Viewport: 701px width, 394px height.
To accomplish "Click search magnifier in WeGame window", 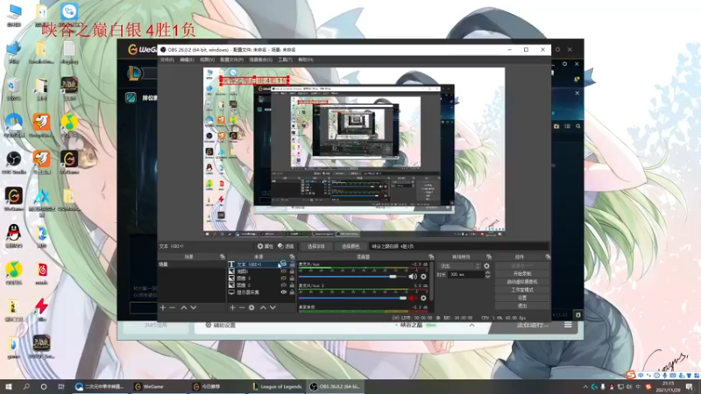I will pos(578,126).
